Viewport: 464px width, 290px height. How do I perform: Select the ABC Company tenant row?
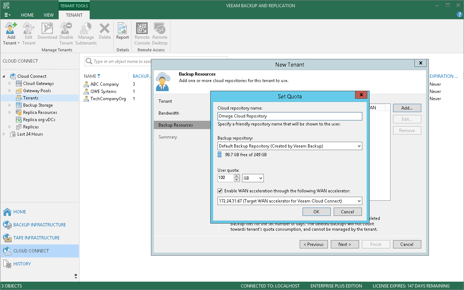tap(105, 84)
